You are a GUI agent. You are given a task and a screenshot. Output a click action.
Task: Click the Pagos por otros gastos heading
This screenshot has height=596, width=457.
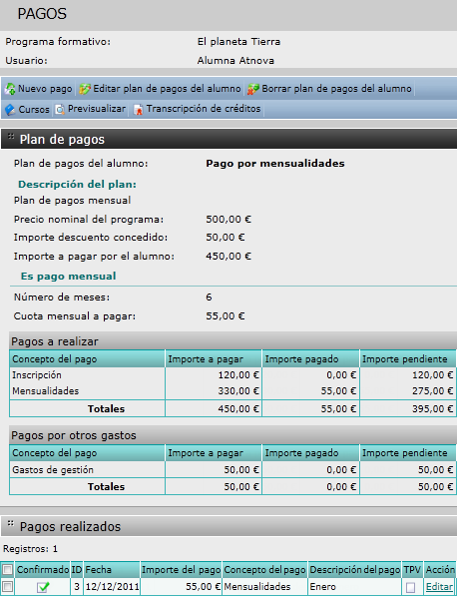(x=74, y=435)
